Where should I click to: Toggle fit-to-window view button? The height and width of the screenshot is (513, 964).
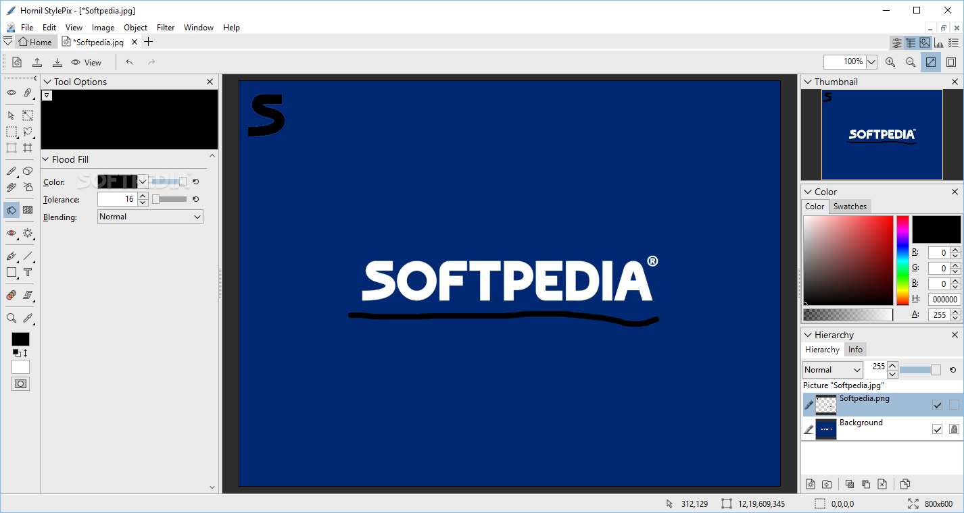pyautogui.click(x=931, y=62)
